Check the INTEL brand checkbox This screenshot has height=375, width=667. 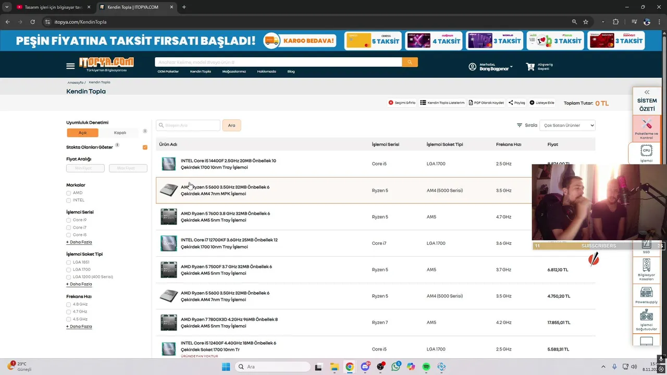(68, 200)
